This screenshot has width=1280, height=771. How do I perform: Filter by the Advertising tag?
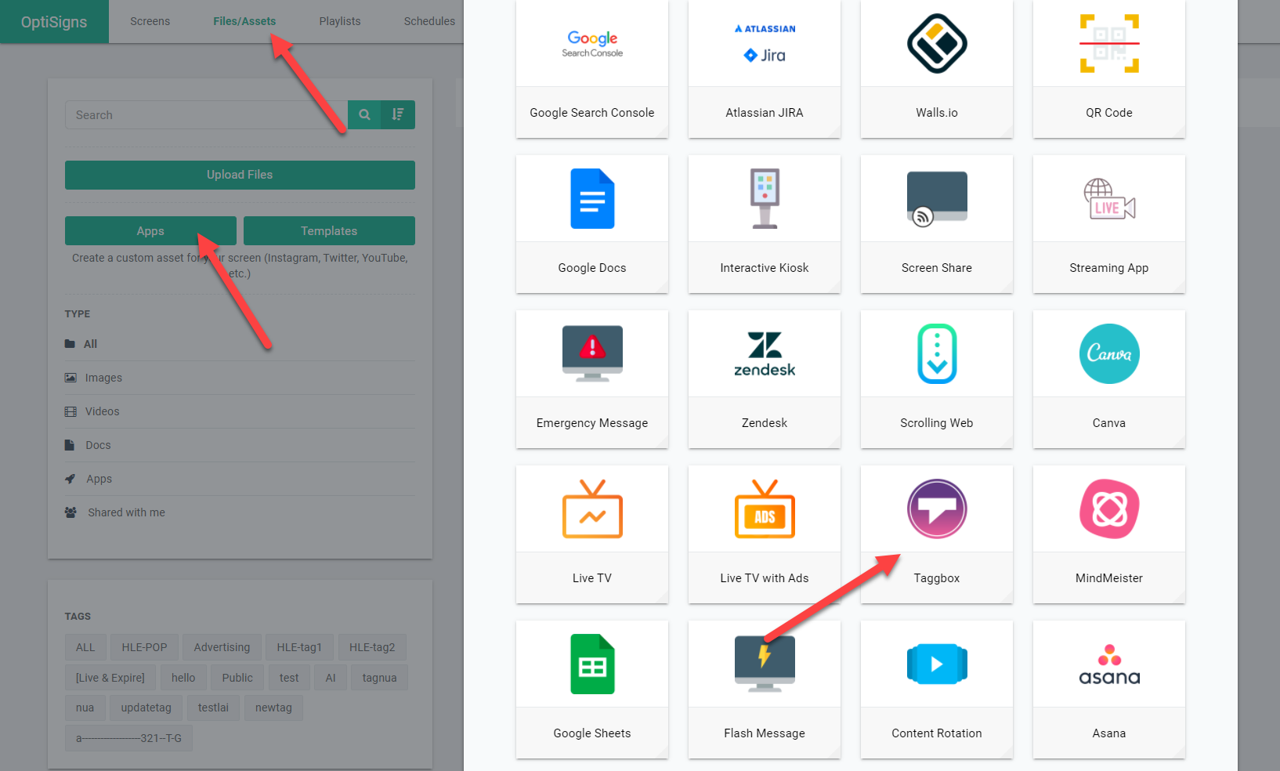[x=222, y=647]
